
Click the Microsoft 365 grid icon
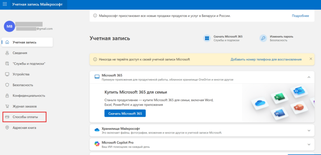[207, 38]
